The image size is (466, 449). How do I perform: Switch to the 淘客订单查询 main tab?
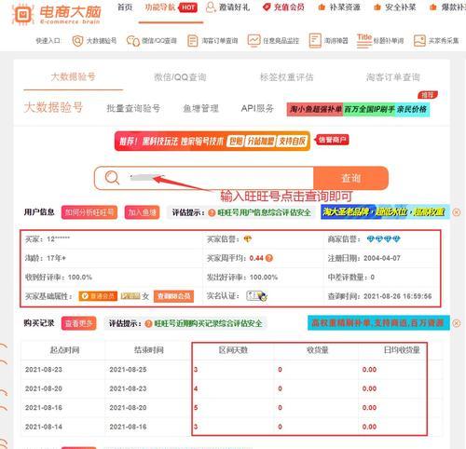tap(392, 77)
